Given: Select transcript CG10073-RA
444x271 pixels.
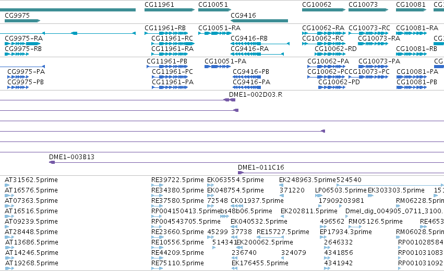Looking at the screenshot, I should pyautogui.click(x=373, y=44).
